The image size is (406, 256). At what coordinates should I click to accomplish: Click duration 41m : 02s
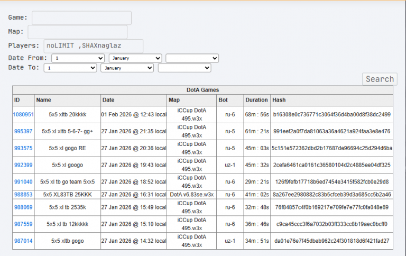click(257, 195)
